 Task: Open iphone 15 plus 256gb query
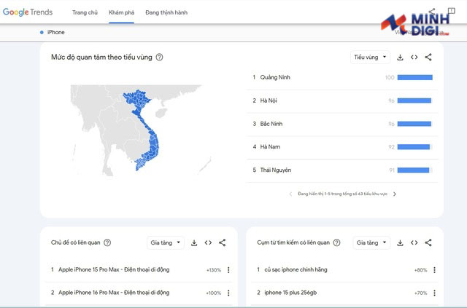click(x=290, y=293)
